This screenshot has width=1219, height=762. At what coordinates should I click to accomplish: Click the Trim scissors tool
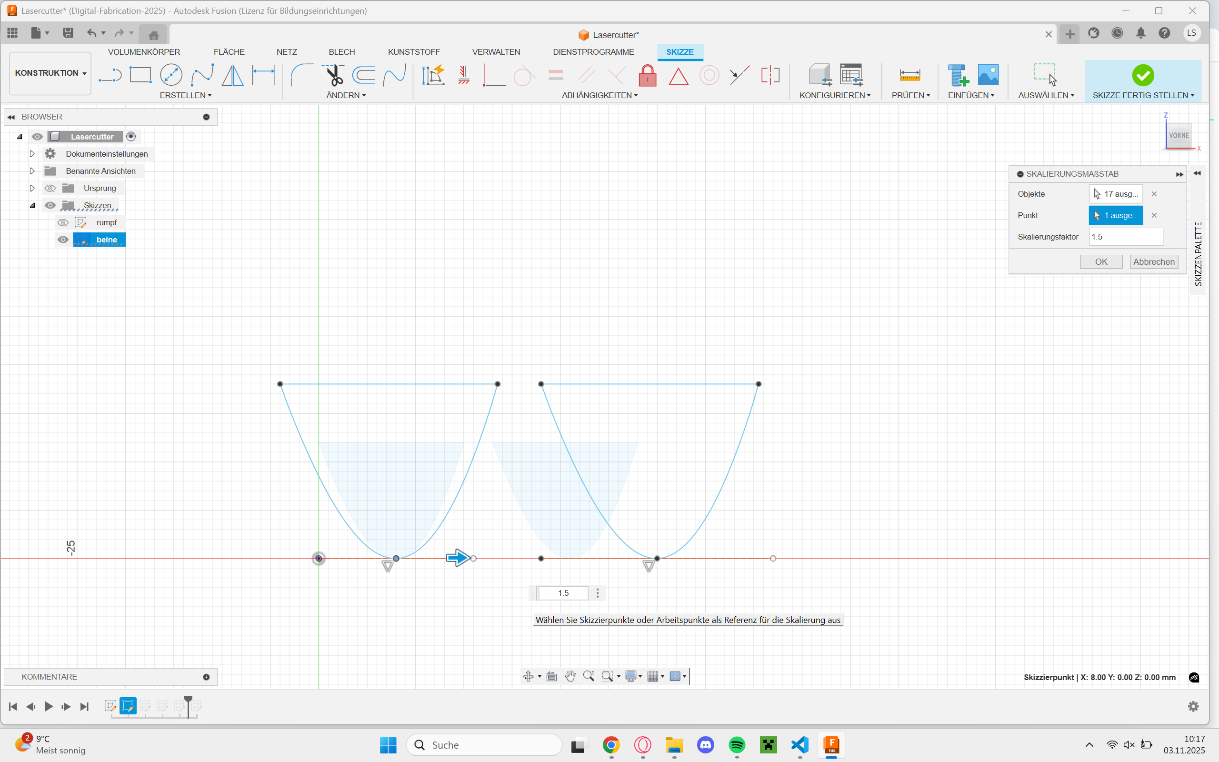(333, 75)
